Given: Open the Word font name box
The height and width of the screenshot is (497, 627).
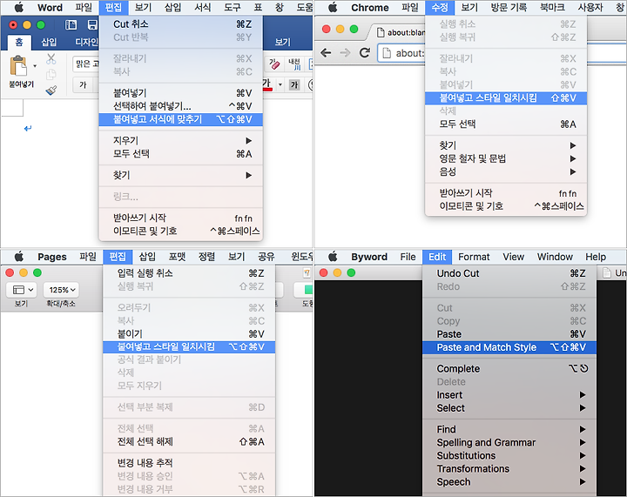Looking at the screenshot, I should 85,64.
